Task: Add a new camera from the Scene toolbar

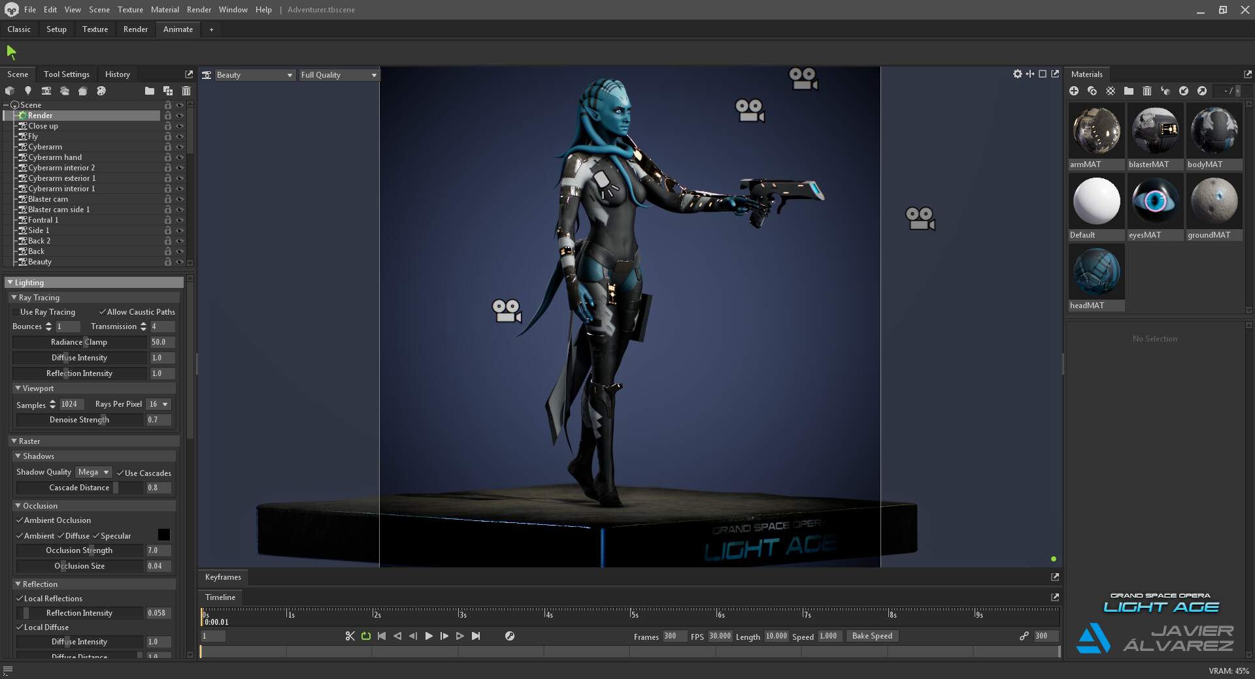Action: point(46,91)
